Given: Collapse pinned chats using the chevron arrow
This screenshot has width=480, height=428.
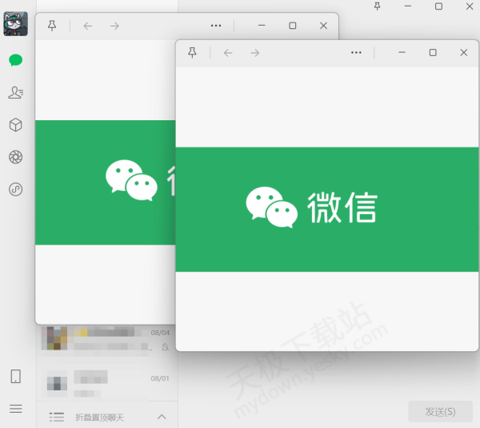Looking at the screenshot, I should 162,417.
